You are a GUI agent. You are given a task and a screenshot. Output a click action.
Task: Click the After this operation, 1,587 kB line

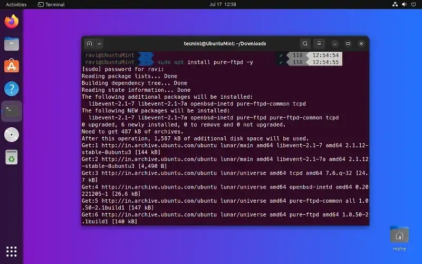point(195,138)
